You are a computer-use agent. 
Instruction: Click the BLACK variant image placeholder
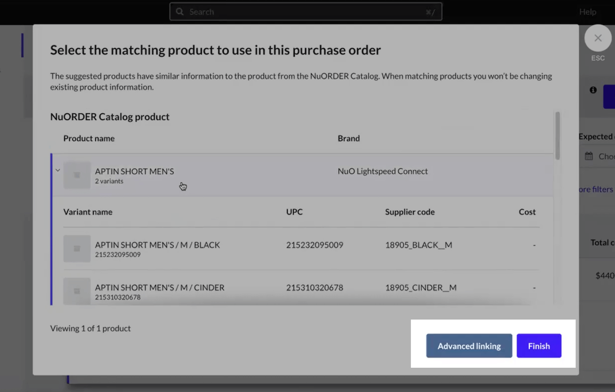click(77, 248)
